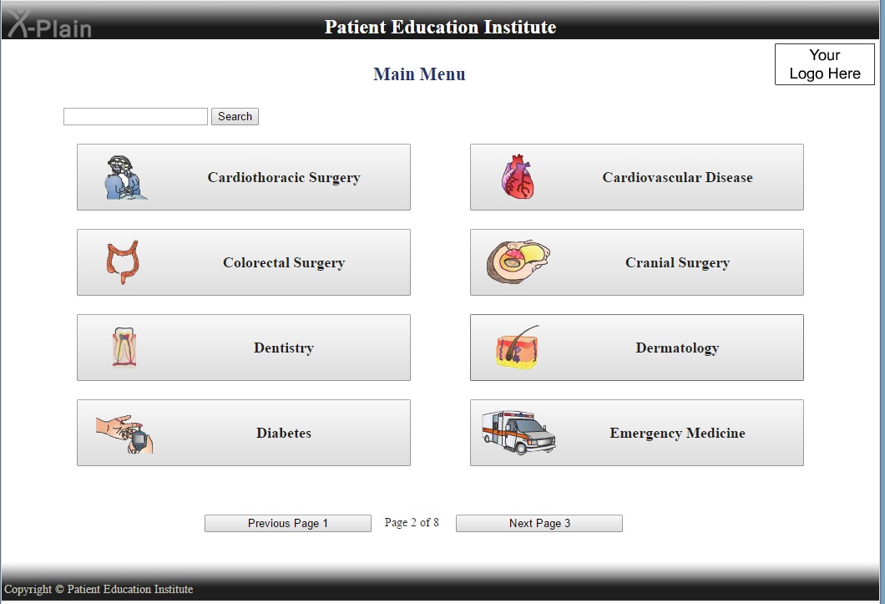
Task: Click the heart icon for Cardiovascular Disease
Action: pyautogui.click(x=517, y=177)
